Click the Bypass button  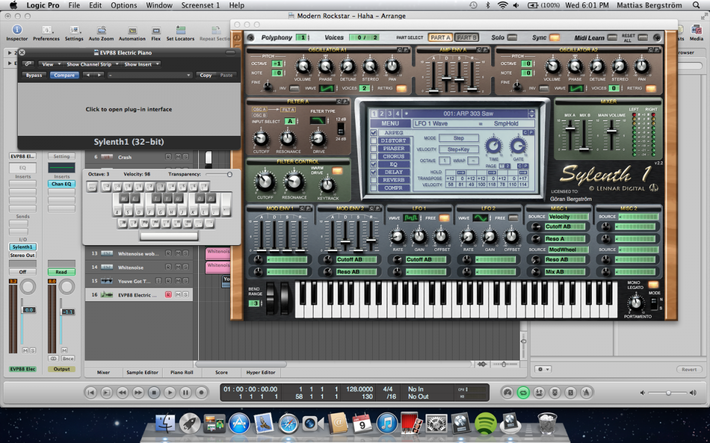[x=34, y=76]
